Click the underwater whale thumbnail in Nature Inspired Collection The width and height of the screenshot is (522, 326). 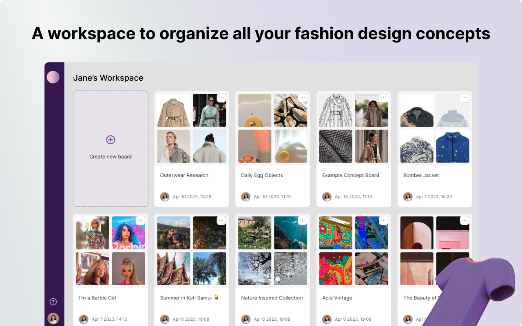[x=290, y=233]
